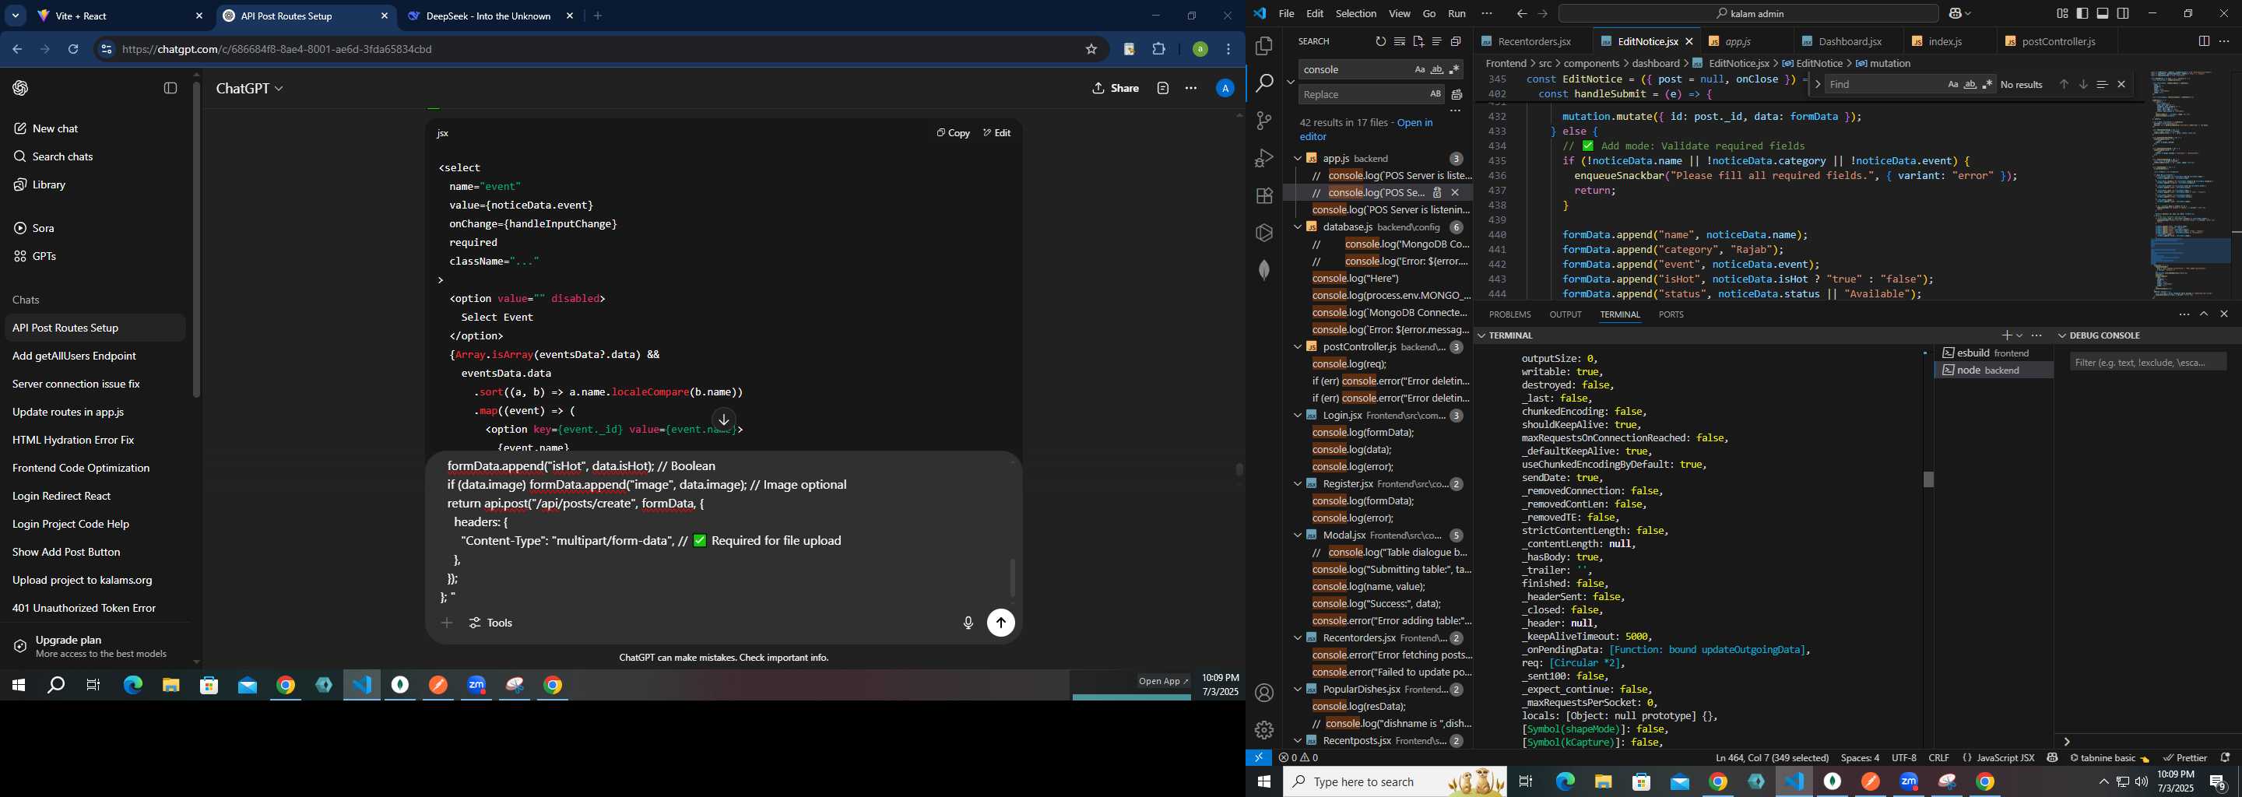Open the Explorer view in VS Code

1263,45
